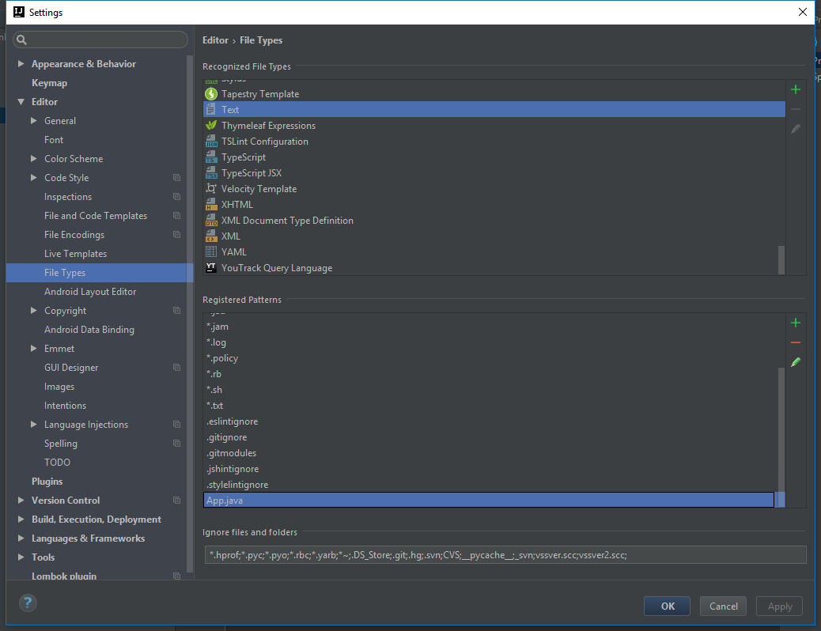Click the add file type plus icon
This screenshot has height=631, width=821.
point(796,89)
